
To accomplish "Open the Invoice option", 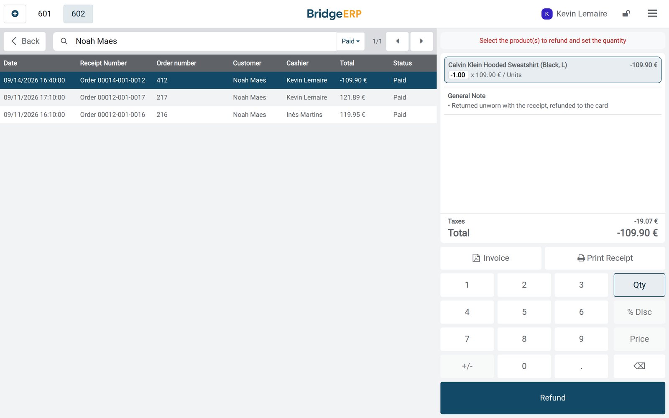I will (x=491, y=258).
